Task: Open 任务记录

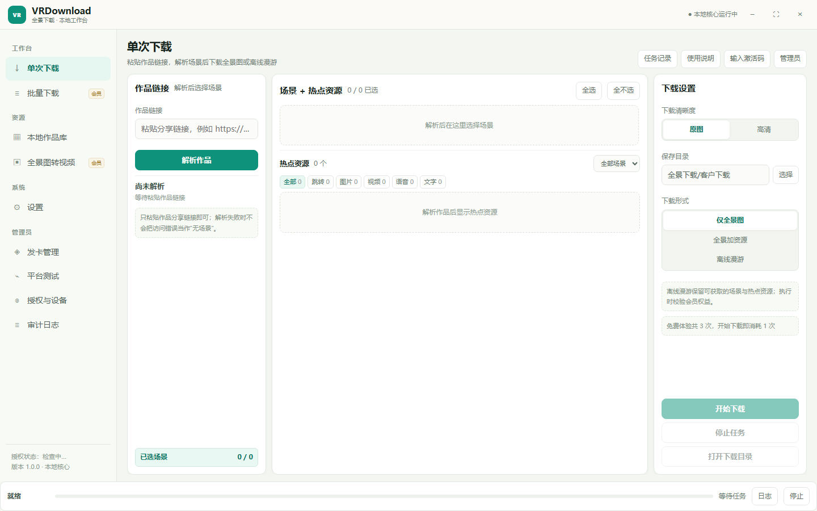Action: (x=658, y=58)
